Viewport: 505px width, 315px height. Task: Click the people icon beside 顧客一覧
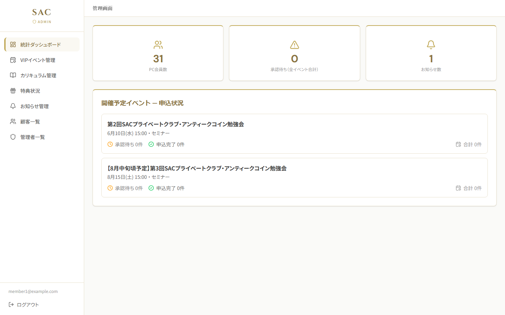coord(13,121)
